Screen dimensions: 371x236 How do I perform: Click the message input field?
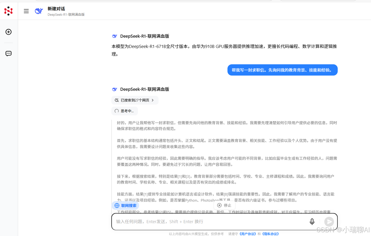(x=224, y=222)
